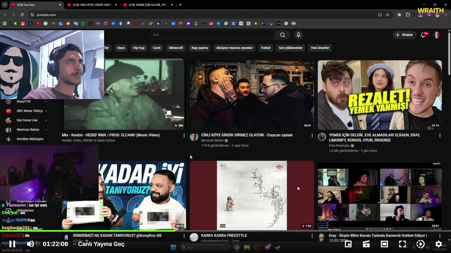Select the Oyun category chip

[x=121, y=48]
